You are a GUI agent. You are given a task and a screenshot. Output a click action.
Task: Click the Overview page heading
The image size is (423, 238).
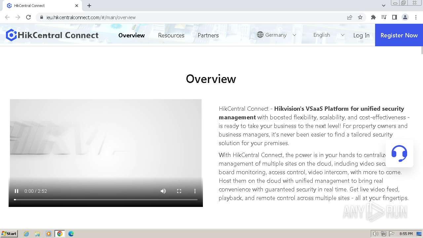pos(211,79)
